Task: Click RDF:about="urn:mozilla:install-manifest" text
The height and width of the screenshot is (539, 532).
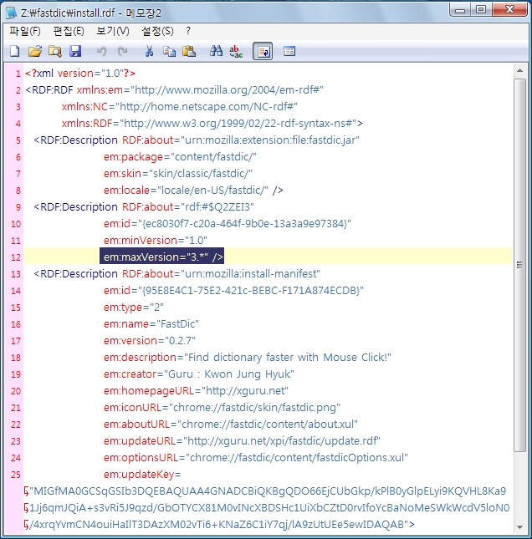Action: (x=221, y=274)
